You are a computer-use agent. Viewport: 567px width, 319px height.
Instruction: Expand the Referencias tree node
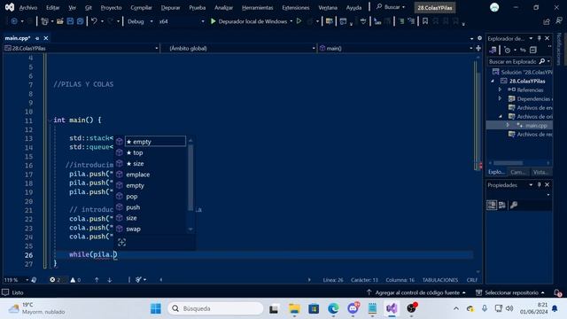click(500, 89)
